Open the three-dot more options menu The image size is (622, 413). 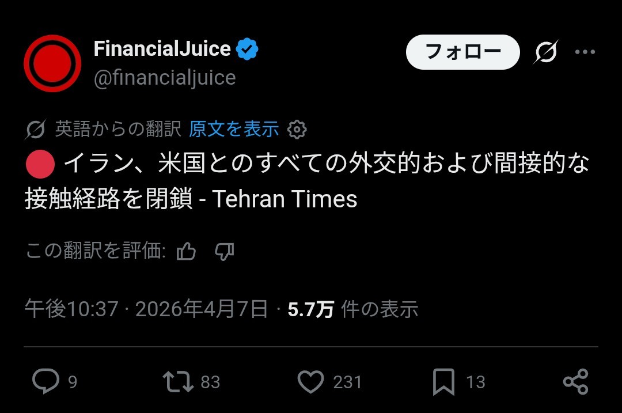(585, 52)
